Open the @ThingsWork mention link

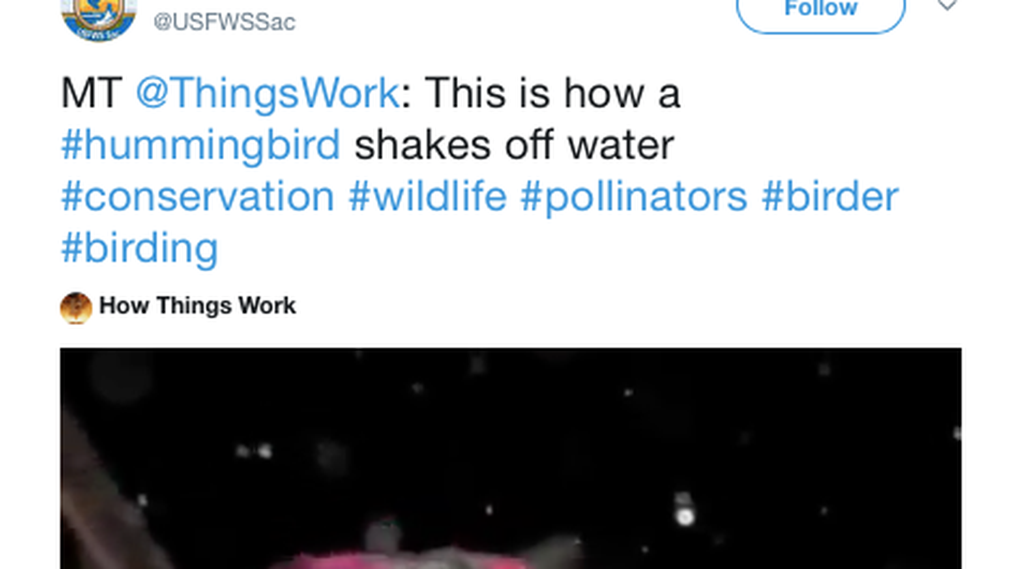point(267,93)
